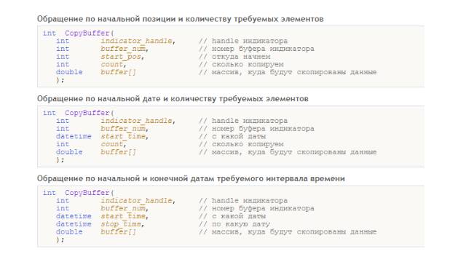Click CopyBuffer in the second code block
466x262 pixels.
coord(87,113)
